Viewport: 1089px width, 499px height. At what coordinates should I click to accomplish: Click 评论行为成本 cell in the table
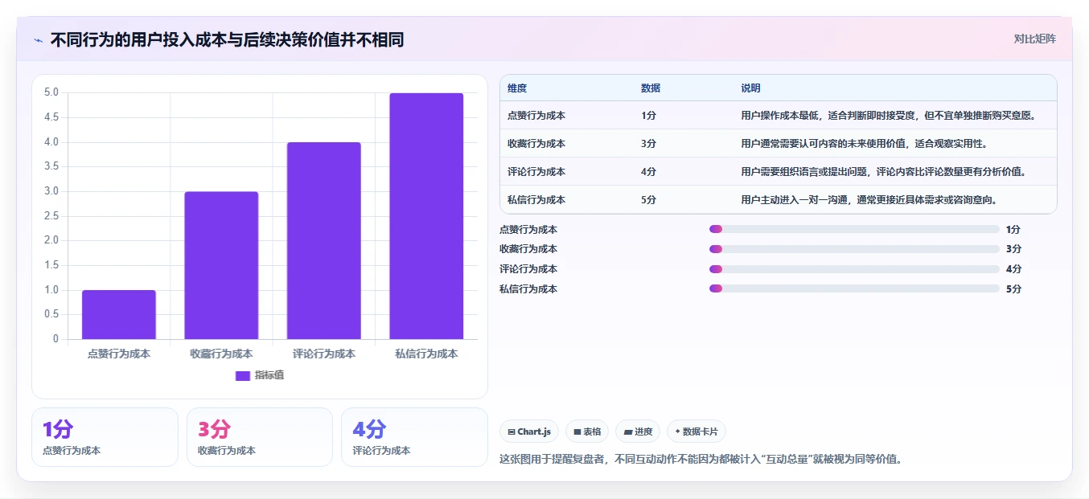click(536, 172)
